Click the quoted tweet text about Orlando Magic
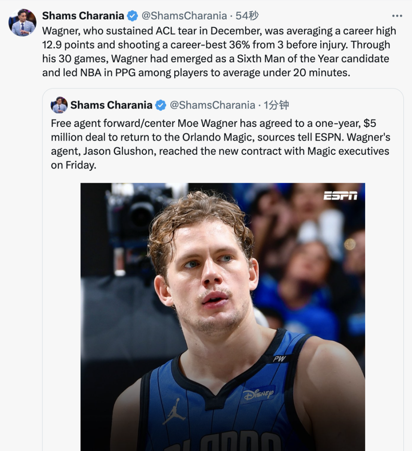Image resolution: width=412 pixels, height=451 pixels. pyautogui.click(x=221, y=144)
